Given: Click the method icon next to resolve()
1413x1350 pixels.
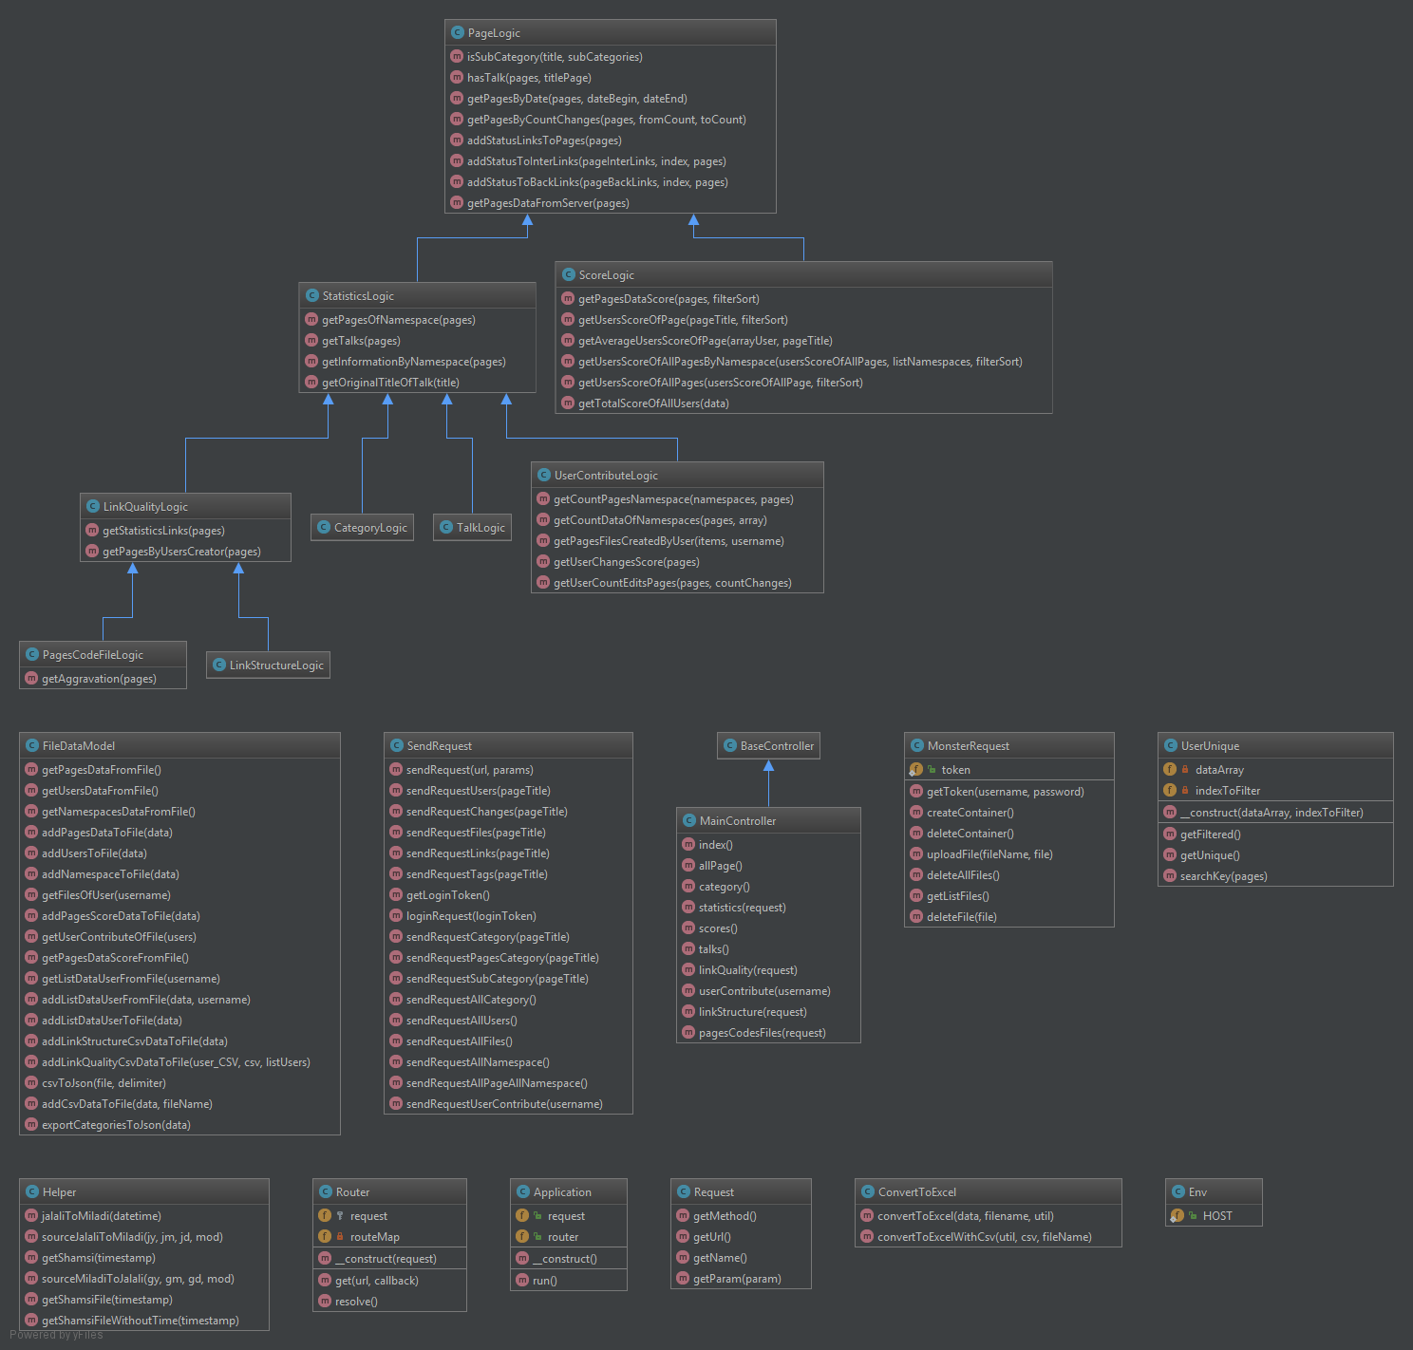Looking at the screenshot, I should 325,1301.
